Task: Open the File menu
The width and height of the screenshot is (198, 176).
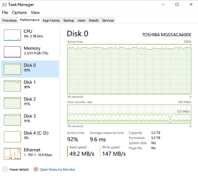Action: pos(5,13)
